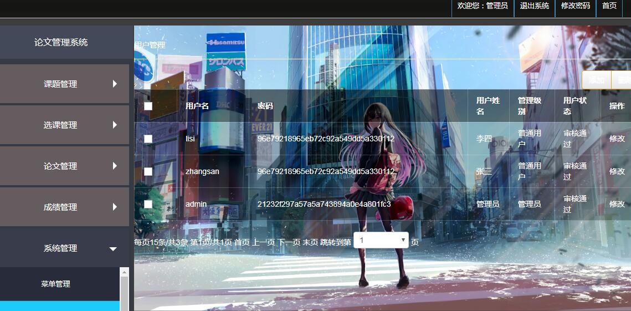Click the 添加 button above the table
This screenshot has height=311, width=631.
597,80
